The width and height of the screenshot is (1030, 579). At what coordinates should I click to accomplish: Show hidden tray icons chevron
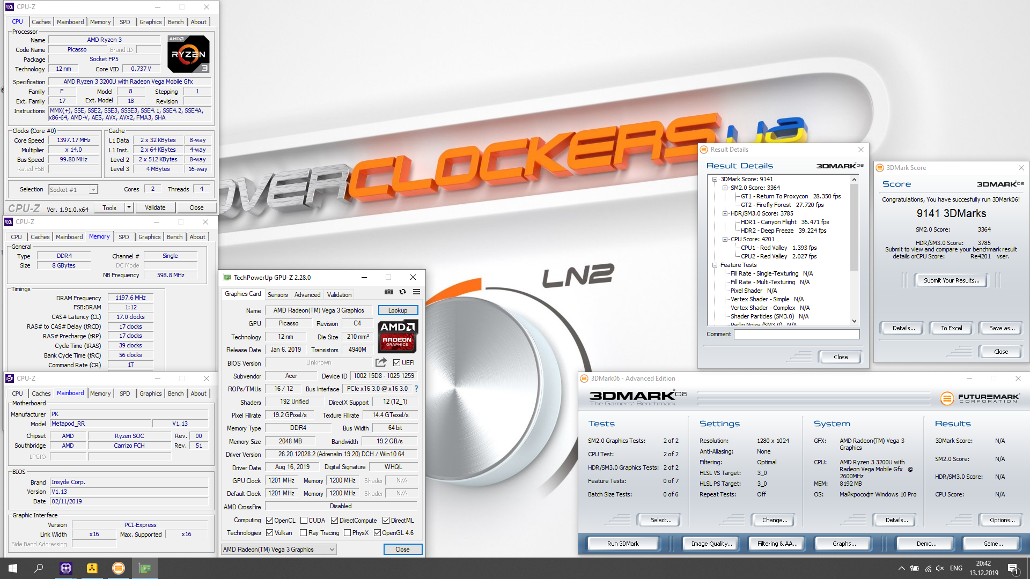tap(901, 568)
